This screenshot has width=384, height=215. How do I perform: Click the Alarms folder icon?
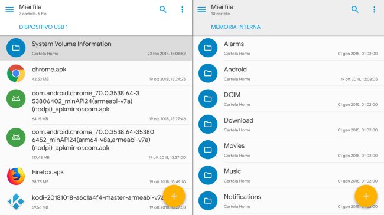pos(208,48)
